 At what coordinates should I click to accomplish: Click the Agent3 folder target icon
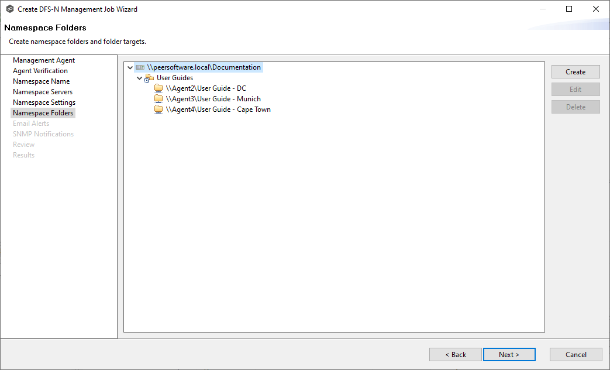(158, 99)
